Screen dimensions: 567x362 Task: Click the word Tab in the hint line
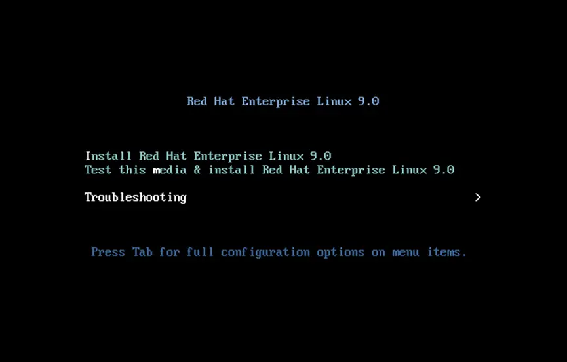tap(142, 251)
